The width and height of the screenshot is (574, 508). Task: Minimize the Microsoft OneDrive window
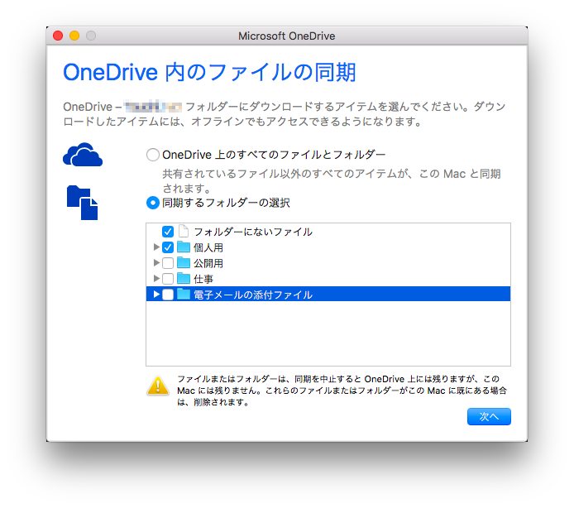pos(74,36)
